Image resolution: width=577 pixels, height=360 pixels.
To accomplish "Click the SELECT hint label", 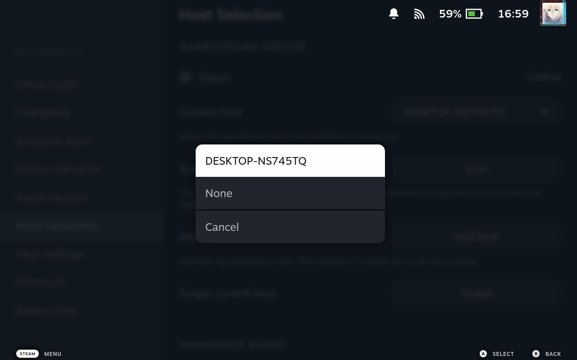I will point(503,354).
